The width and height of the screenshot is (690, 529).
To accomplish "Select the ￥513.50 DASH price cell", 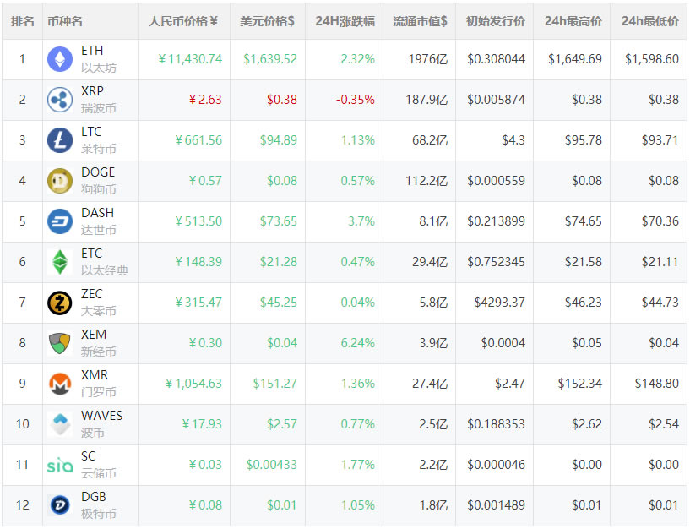I will point(198,221).
